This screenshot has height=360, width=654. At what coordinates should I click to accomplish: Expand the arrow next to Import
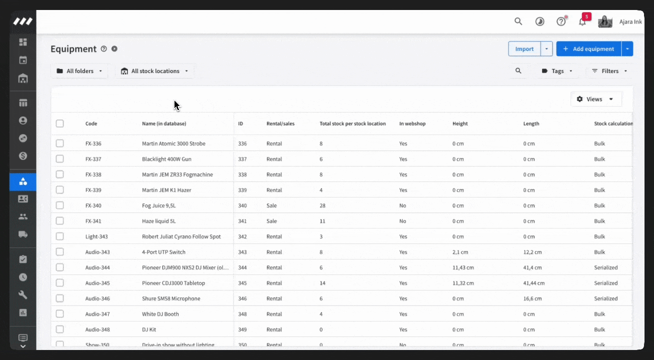click(x=546, y=49)
